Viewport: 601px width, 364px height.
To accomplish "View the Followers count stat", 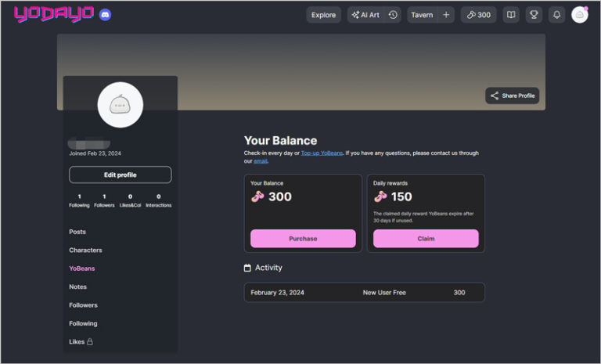I will [x=104, y=200].
